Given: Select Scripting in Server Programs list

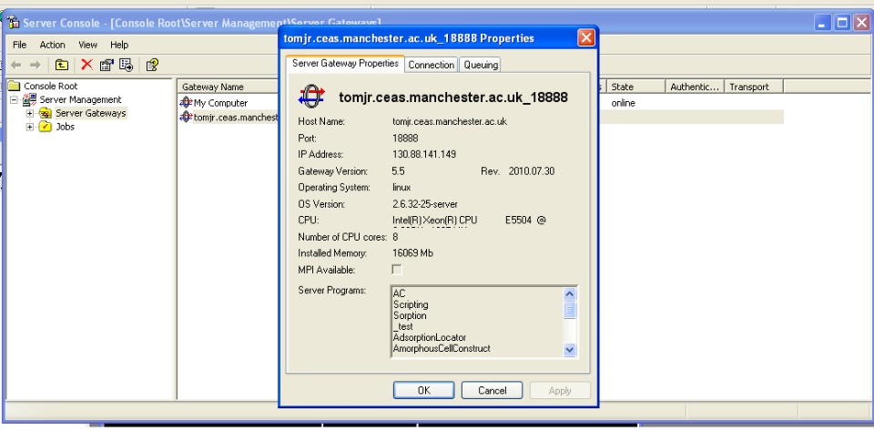Looking at the screenshot, I should [x=411, y=304].
